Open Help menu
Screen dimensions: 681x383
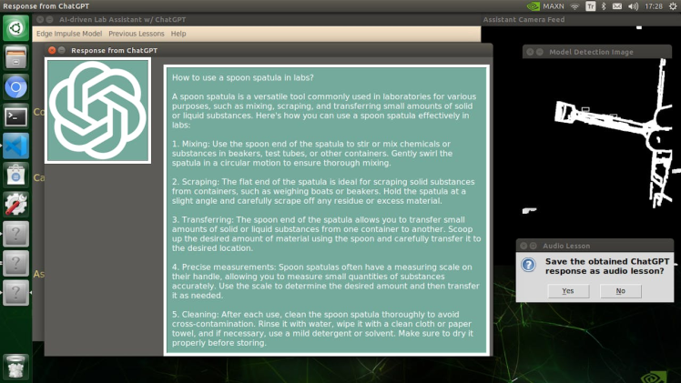(x=178, y=34)
